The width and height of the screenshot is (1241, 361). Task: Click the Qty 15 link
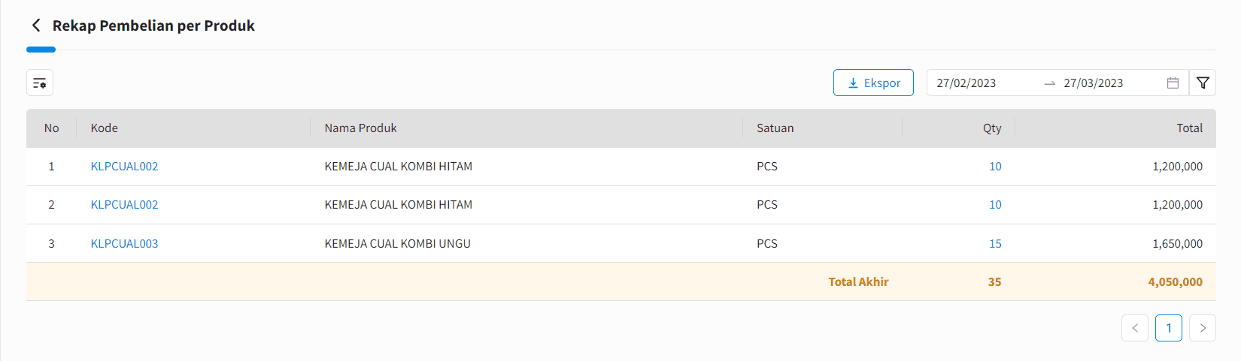pyautogui.click(x=995, y=244)
